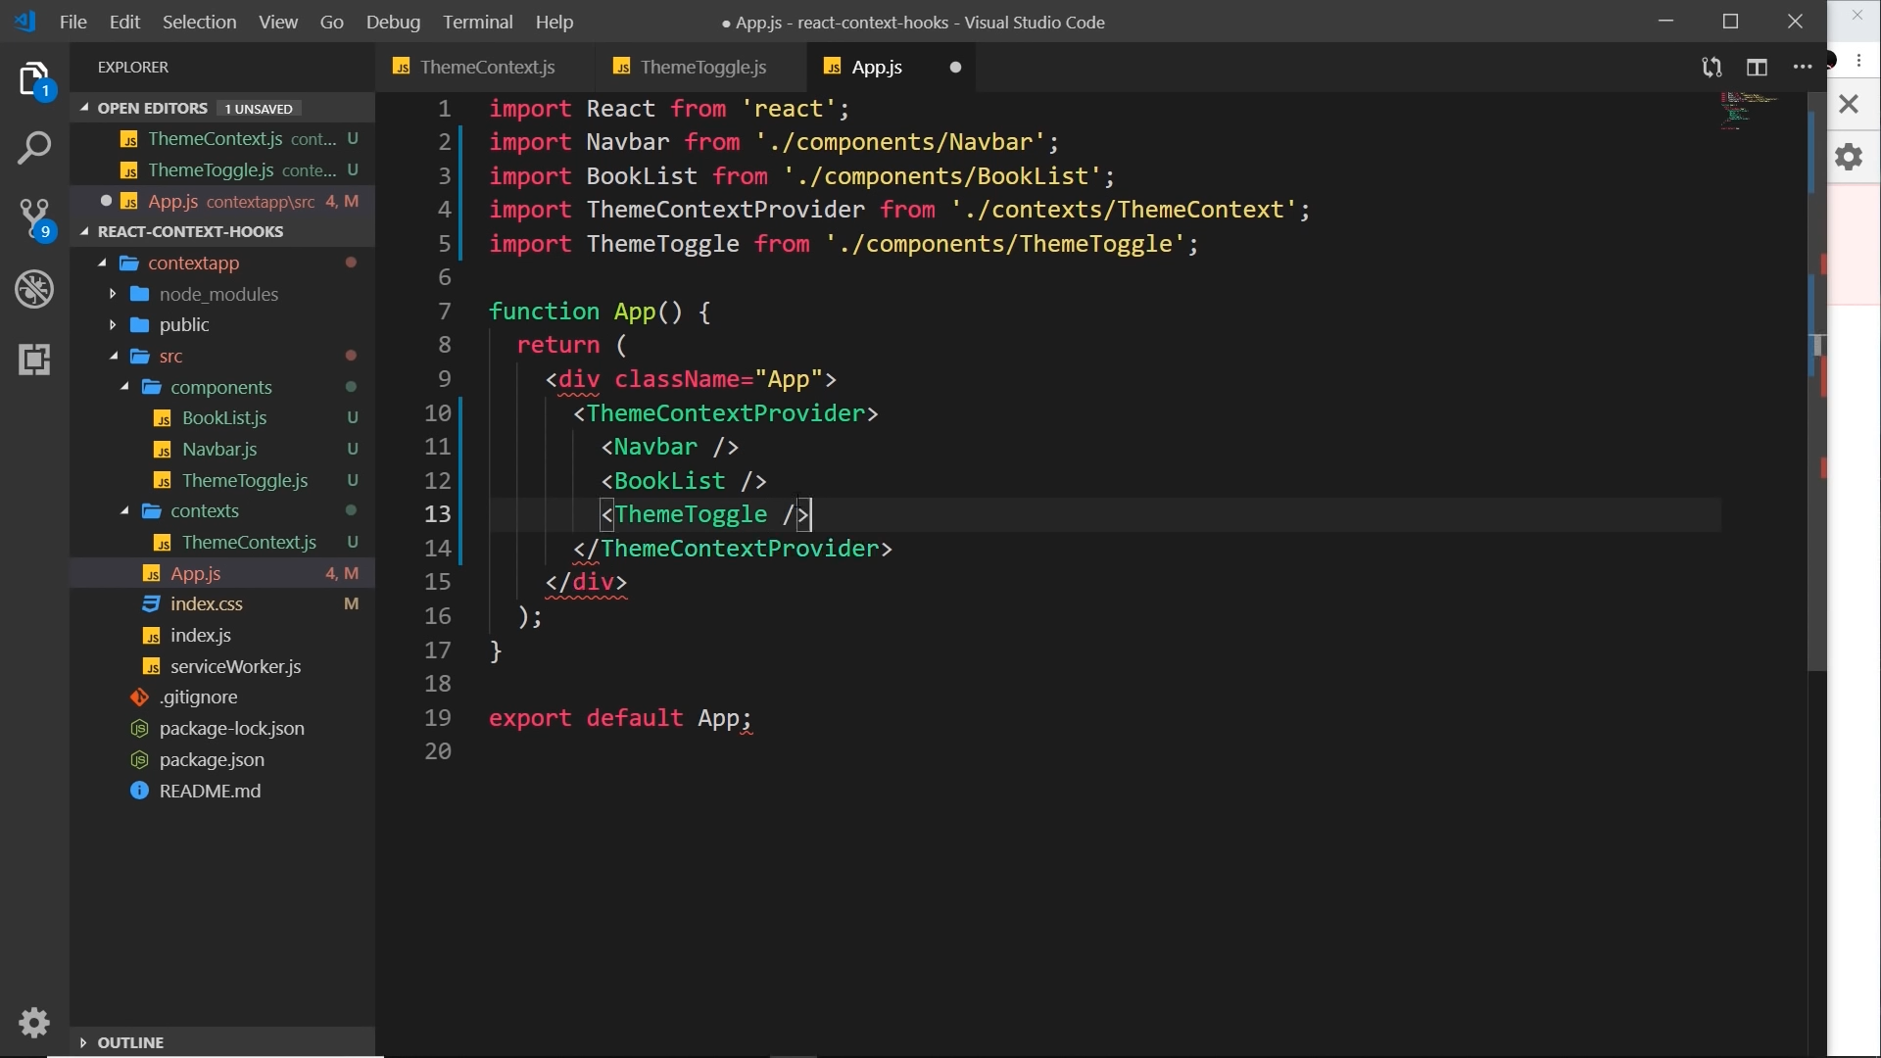Open the Terminal menu
This screenshot has width=1881, height=1058.
[x=477, y=22]
